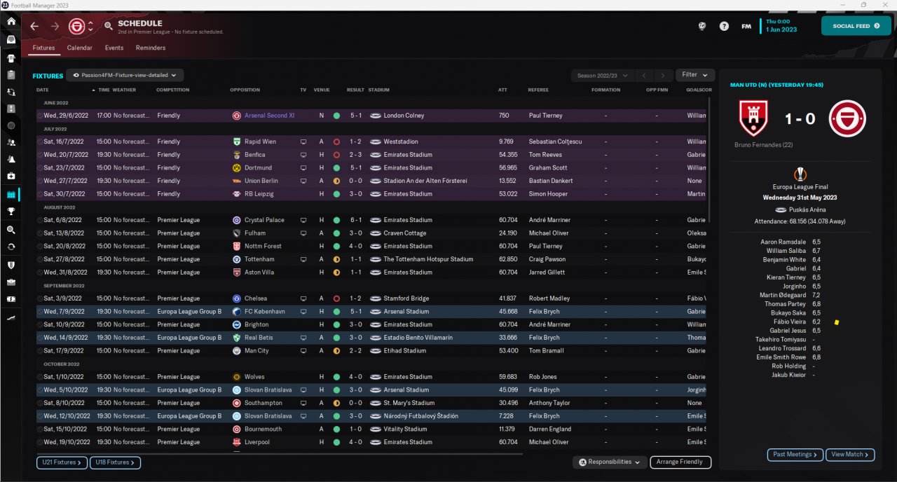This screenshot has height=482, width=897.
Task: Click the Bruno Fernandes (22) goalscorer text
Action: 762,145
